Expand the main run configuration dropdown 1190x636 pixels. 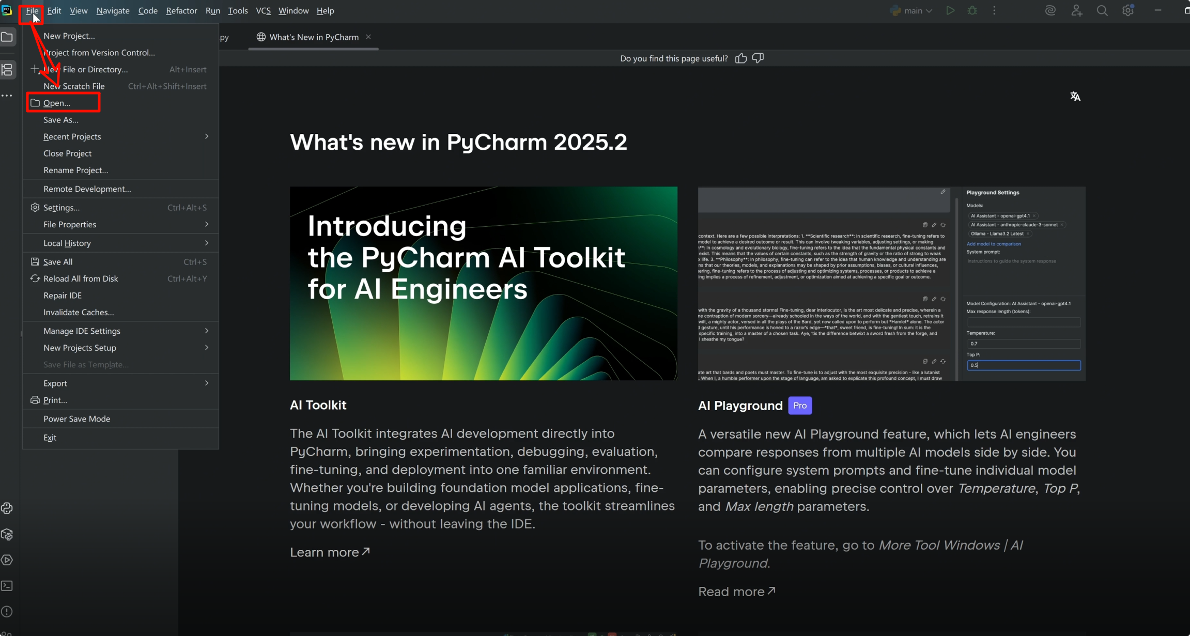click(x=911, y=11)
